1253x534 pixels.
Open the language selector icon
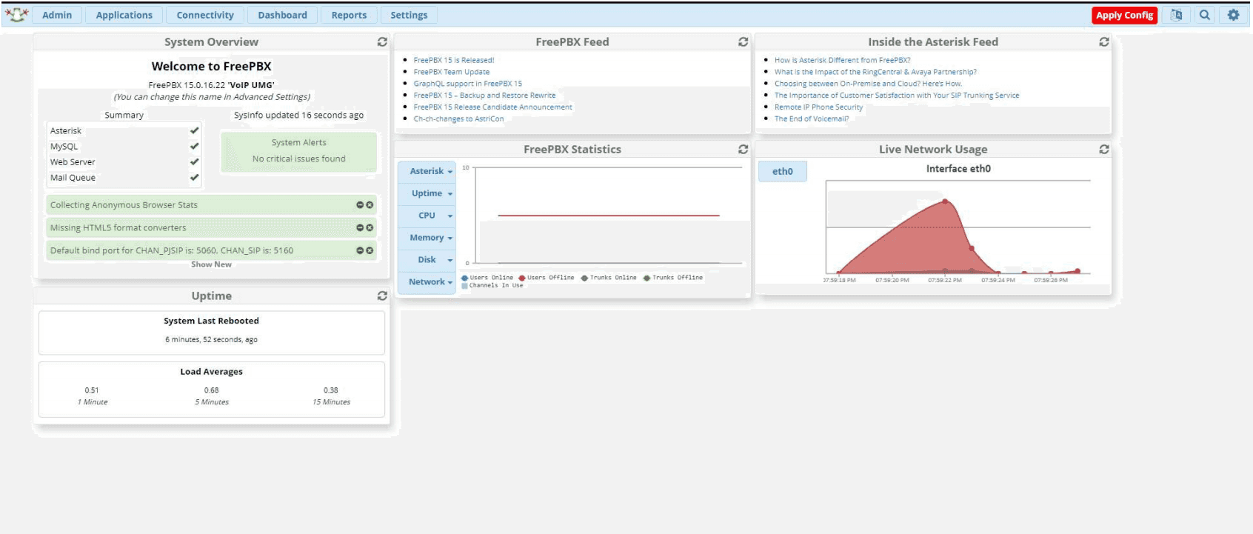click(x=1176, y=15)
